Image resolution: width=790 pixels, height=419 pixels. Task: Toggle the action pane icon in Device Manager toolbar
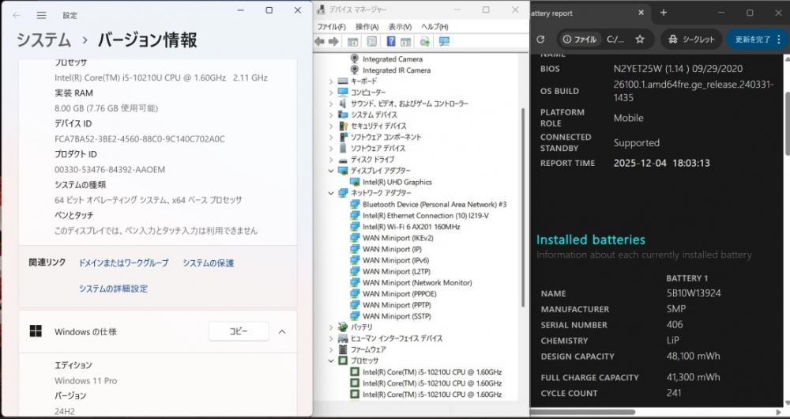405,41
